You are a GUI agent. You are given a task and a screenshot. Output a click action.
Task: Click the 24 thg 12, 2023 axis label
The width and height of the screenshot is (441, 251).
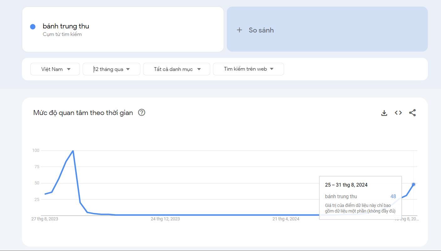165,219
